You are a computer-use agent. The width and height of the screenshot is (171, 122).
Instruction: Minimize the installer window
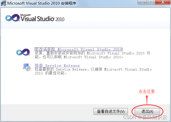(x=142, y=2)
